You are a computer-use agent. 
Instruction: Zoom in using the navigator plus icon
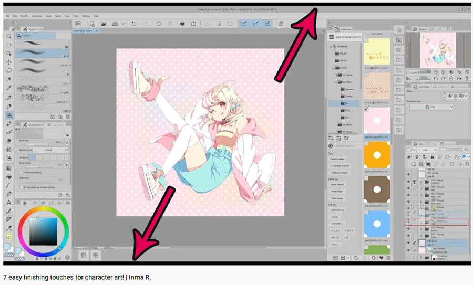[443, 72]
